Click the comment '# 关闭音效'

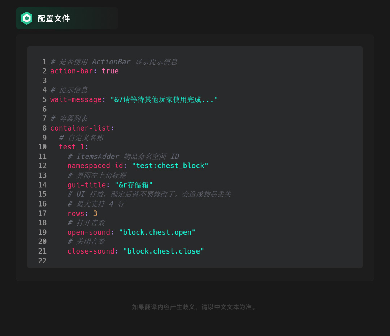86,242
